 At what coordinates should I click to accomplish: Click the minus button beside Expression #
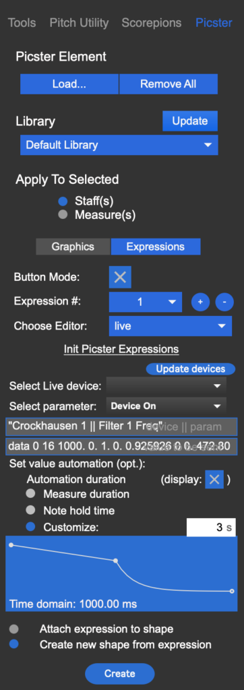[x=224, y=303]
